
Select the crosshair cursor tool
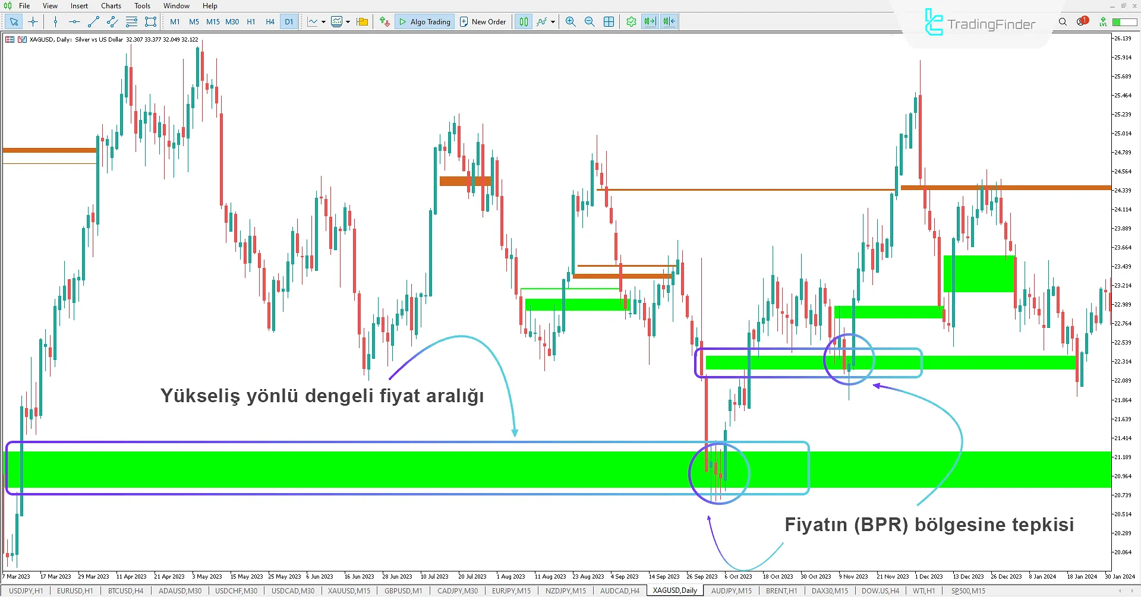(33, 22)
